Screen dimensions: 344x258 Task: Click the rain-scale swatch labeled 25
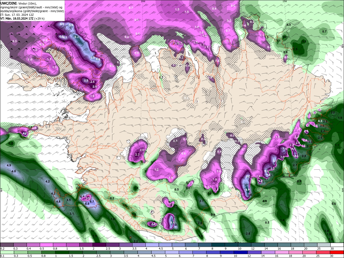pos(323,252)
